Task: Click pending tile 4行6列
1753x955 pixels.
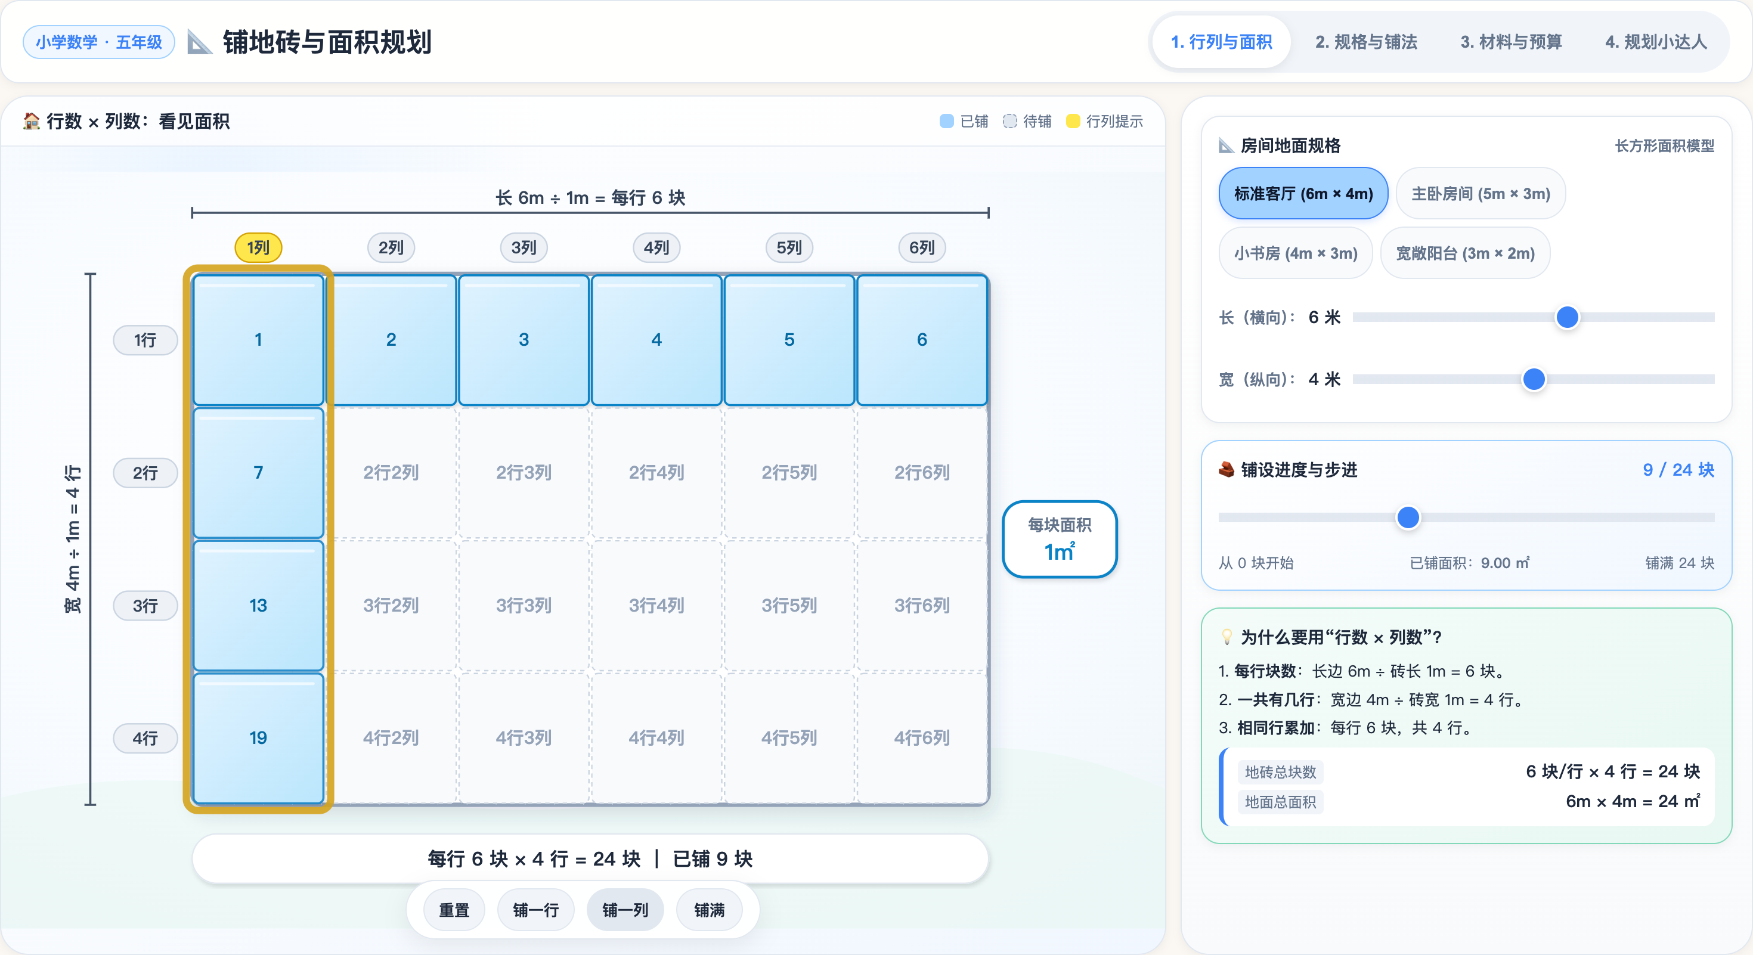Action: coord(922,738)
